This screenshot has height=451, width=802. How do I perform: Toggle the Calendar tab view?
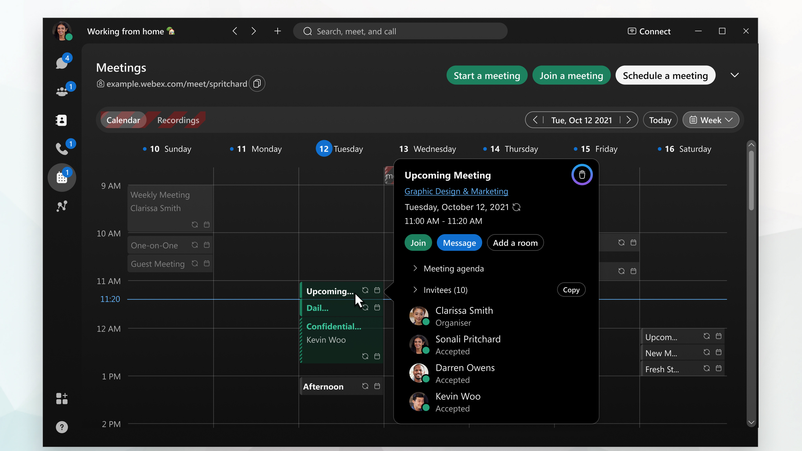[x=123, y=119]
